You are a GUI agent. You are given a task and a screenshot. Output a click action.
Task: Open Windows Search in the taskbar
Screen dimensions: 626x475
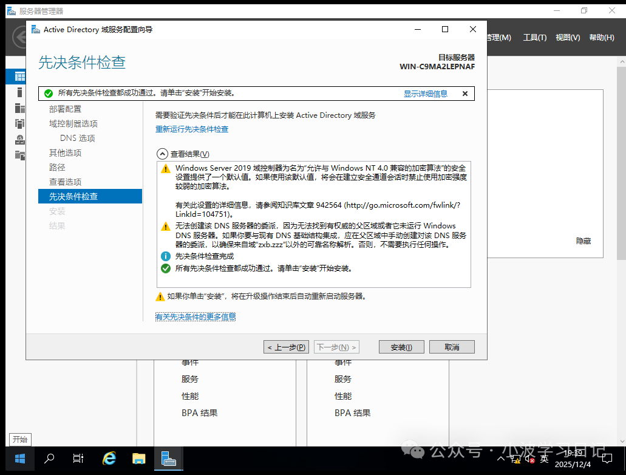click(x=49, y=459)
